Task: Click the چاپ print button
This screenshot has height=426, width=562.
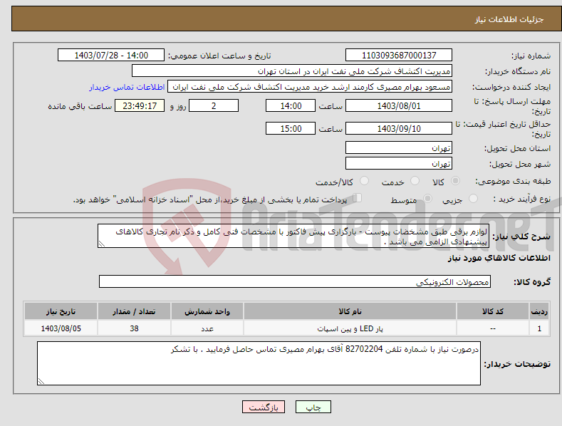Action: pos(313,407)
